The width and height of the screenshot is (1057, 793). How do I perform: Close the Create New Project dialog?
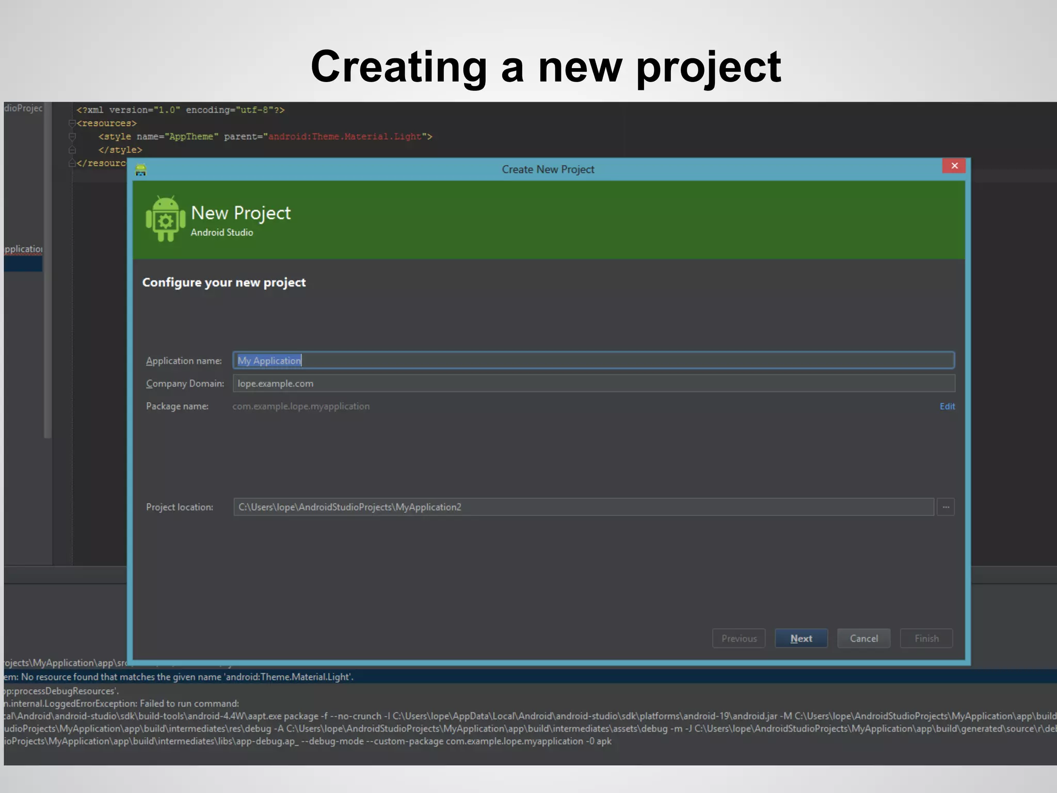(954, 166)
